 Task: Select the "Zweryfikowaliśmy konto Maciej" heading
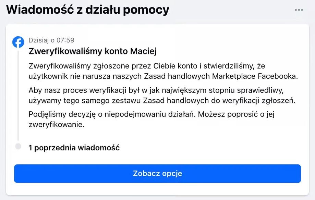coord(93,51)
